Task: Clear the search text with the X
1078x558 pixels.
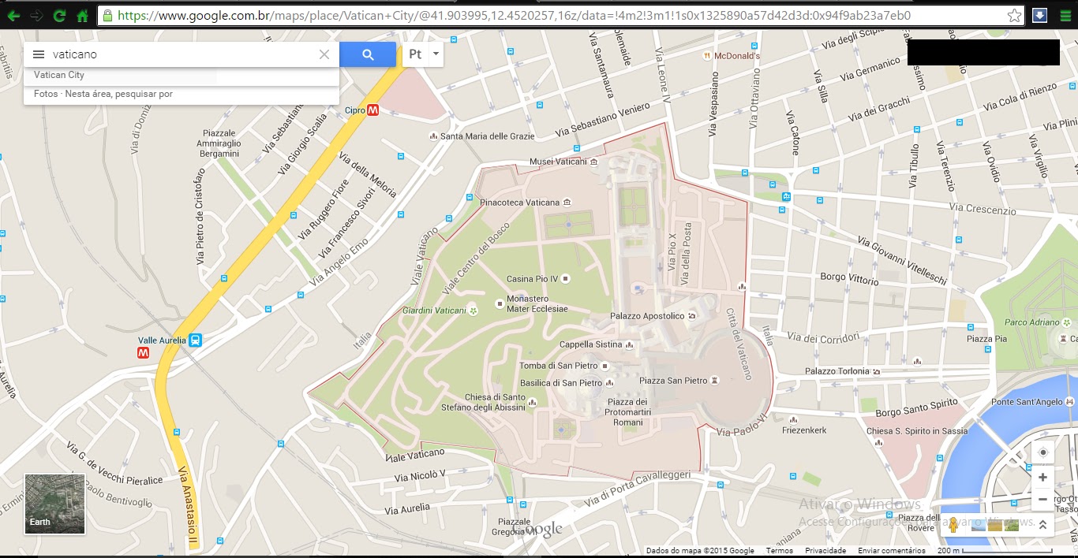Action: point(324,54)
